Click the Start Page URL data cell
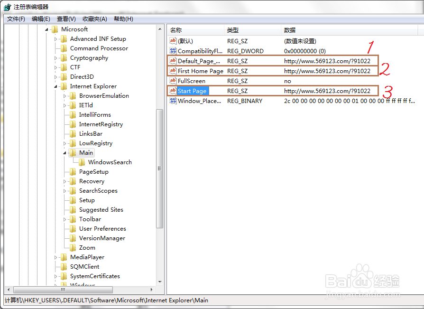Image resolution: width=424 pixels, height=309 pixels. pos(327,91)
